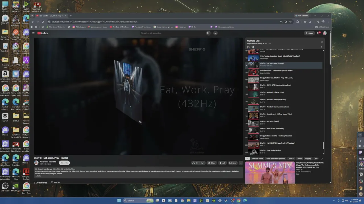Viewport: 364px width, 204px height.
Task: Subscribe to Awakened Splashhh channel
Action: [64, 163]
